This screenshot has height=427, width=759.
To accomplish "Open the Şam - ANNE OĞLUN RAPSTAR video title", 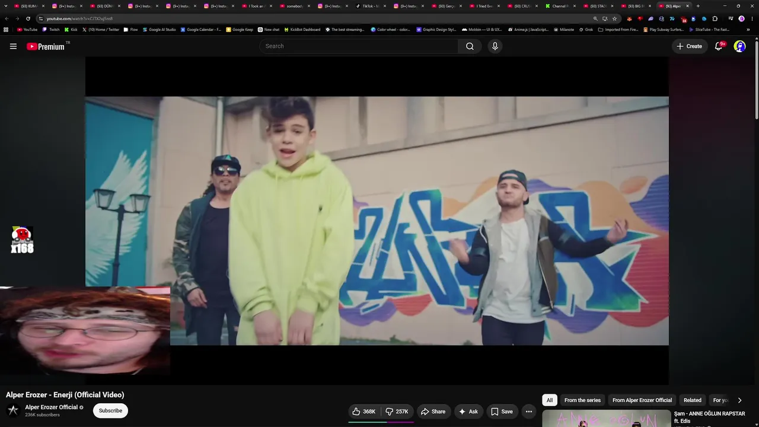I will tap(709, 417).
